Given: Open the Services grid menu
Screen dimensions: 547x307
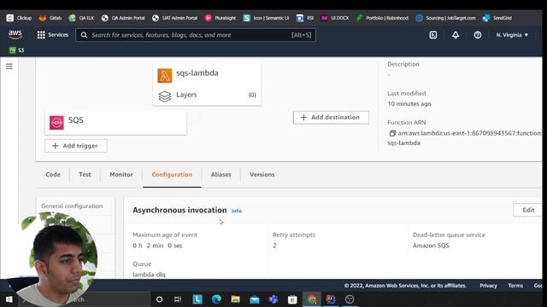Looking at the screenshot, I should click(53, 35).
